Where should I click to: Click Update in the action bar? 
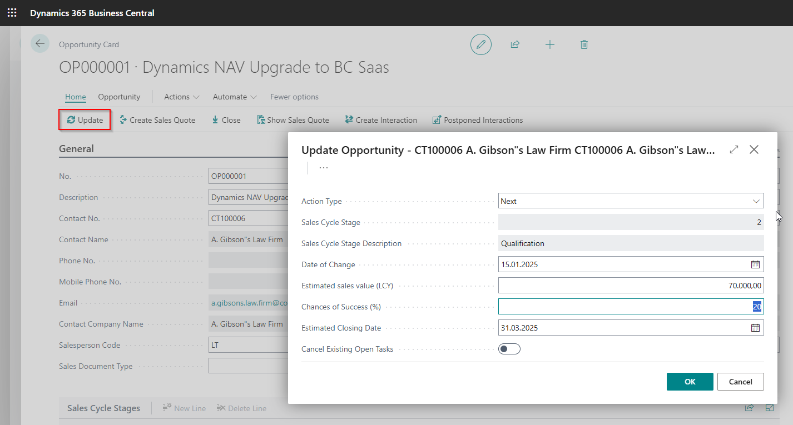coord(85,120)
